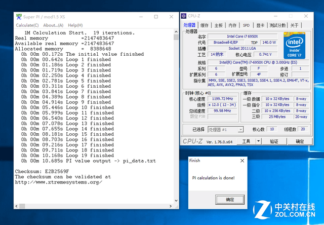
Task: Open the About...(A) menu in Super PI
Action: coord(53,25)
